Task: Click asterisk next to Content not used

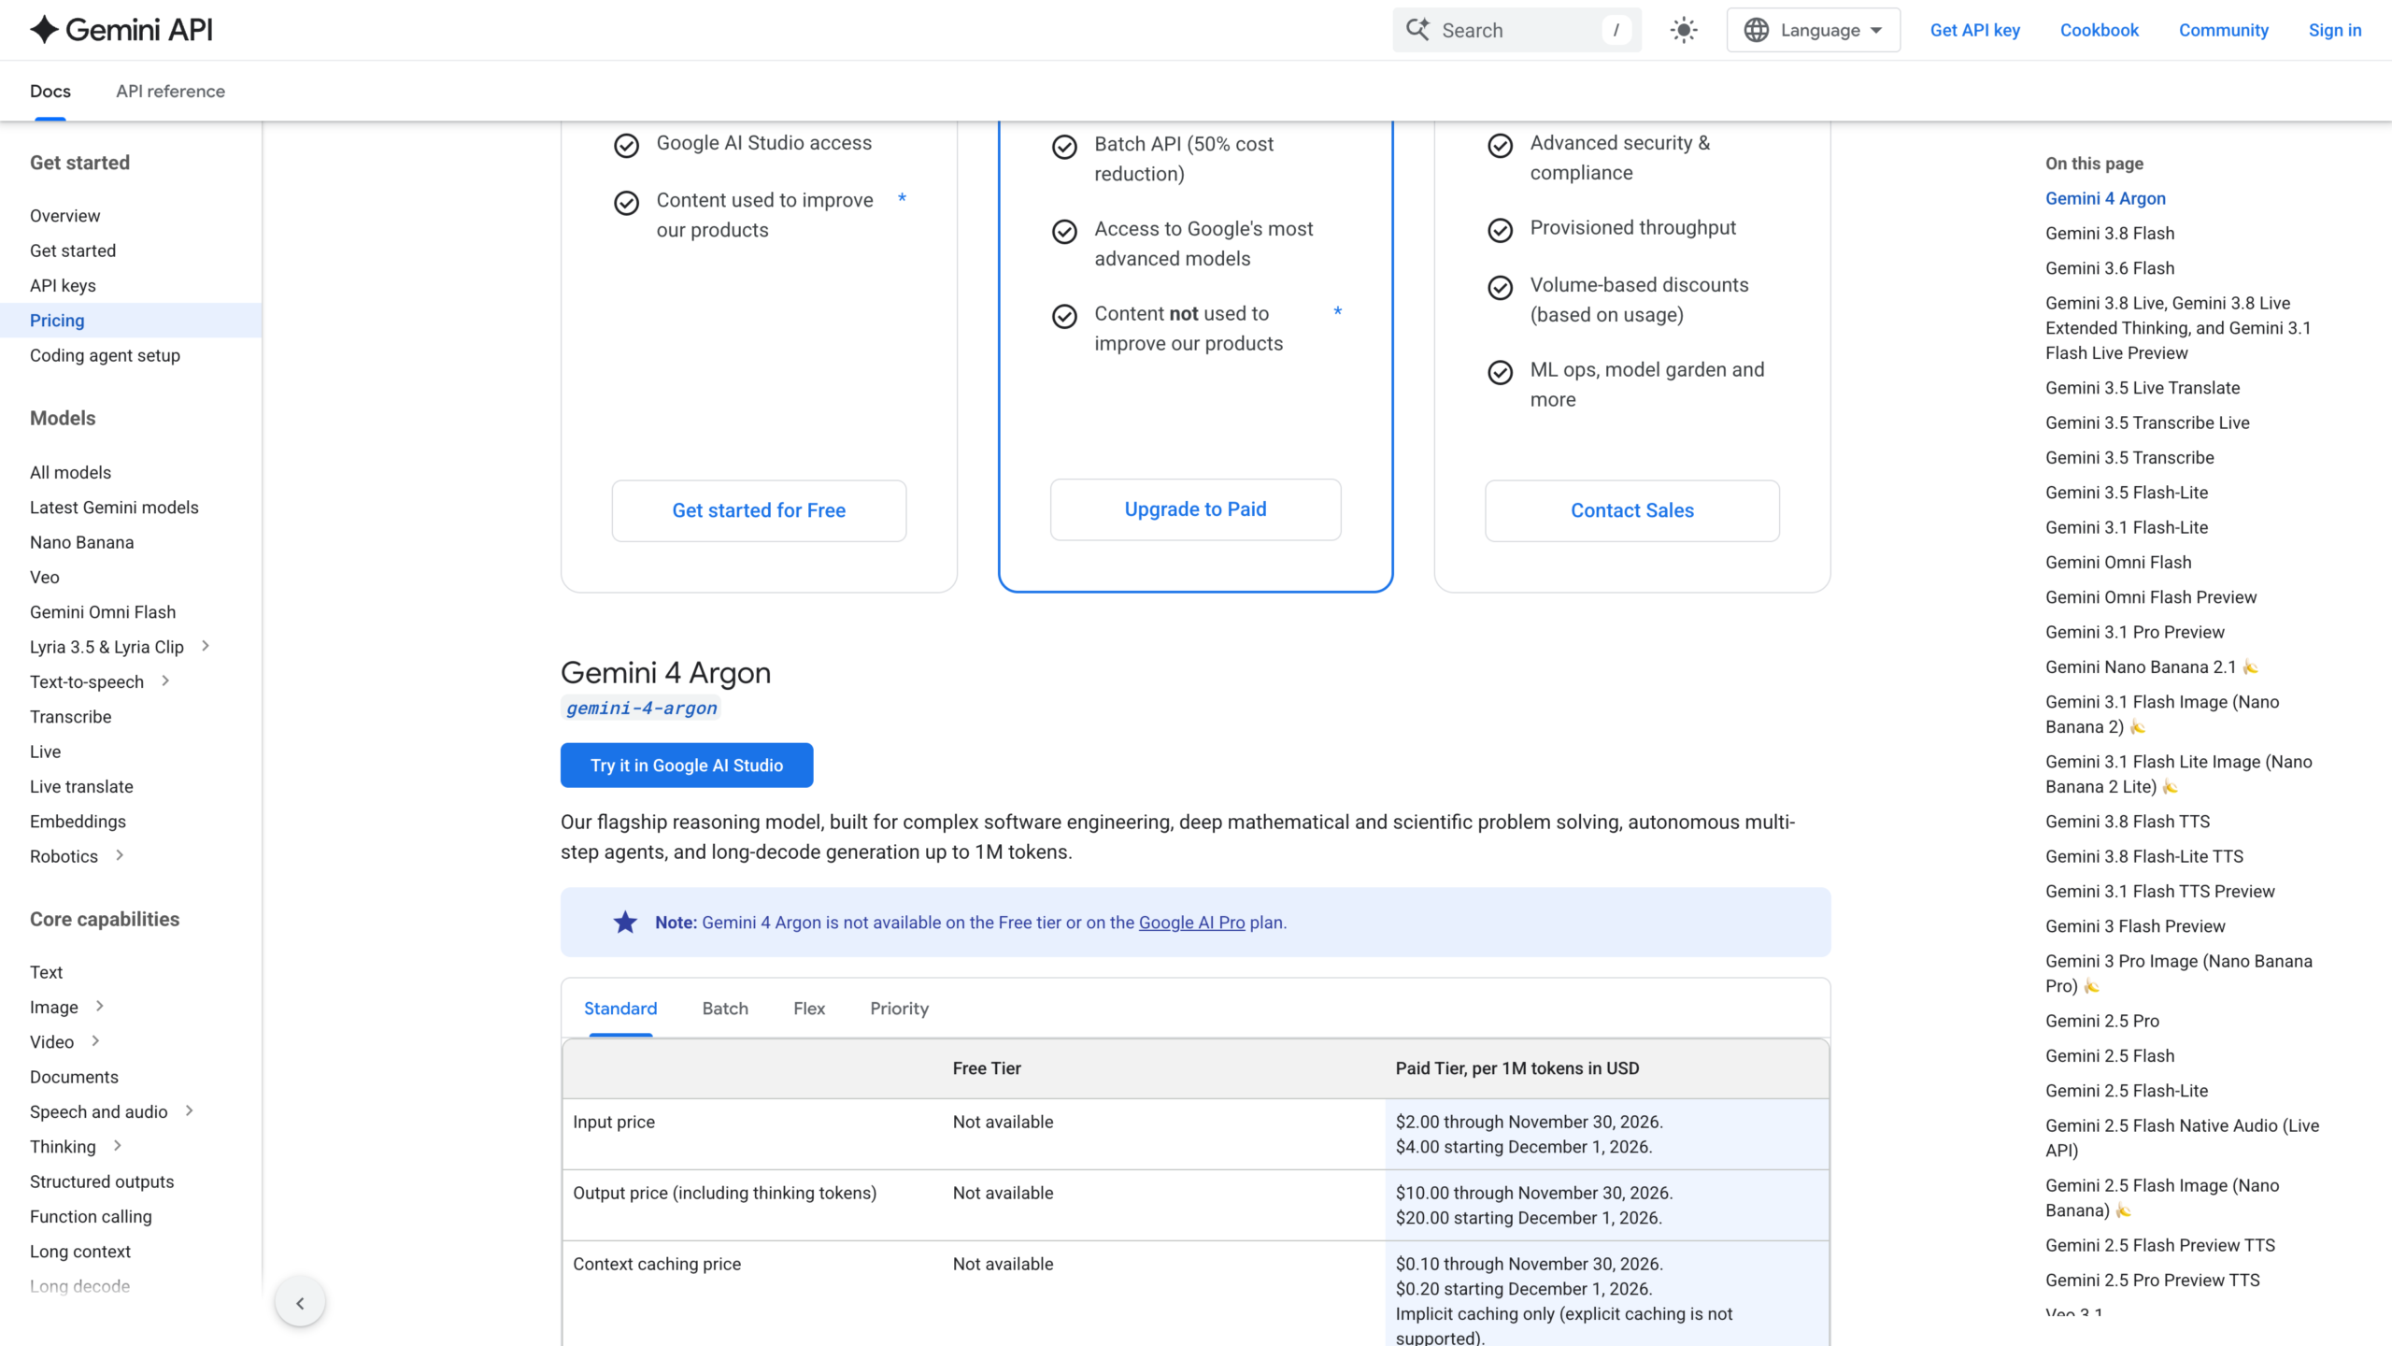Action: (x=1337, y=312)
